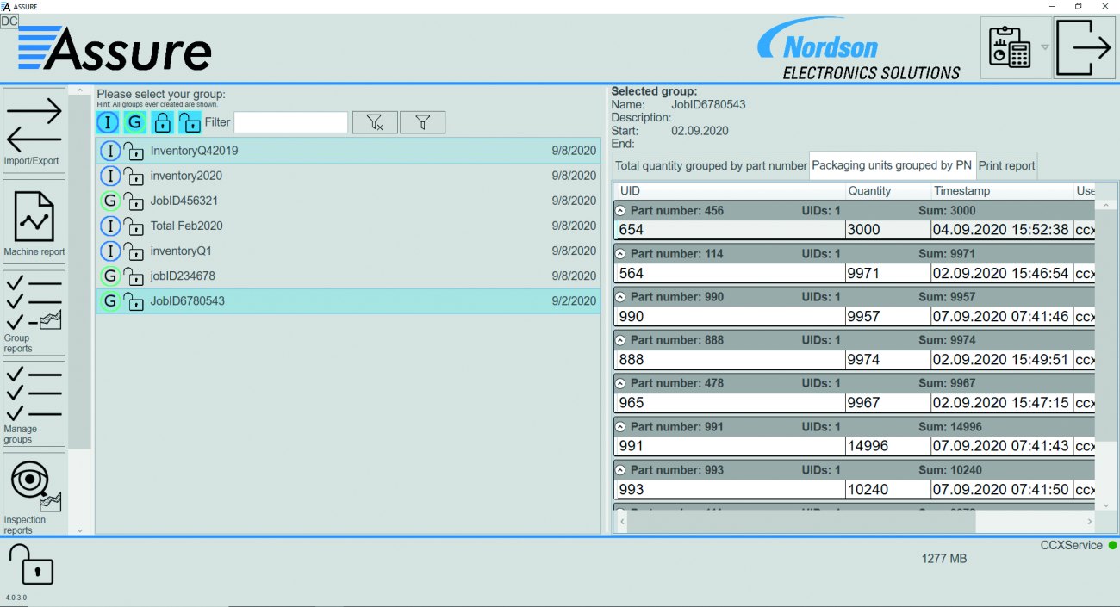Collapse the Part number: 888 group
This screenshot has height=607, width=1120.
click(620, 340)
